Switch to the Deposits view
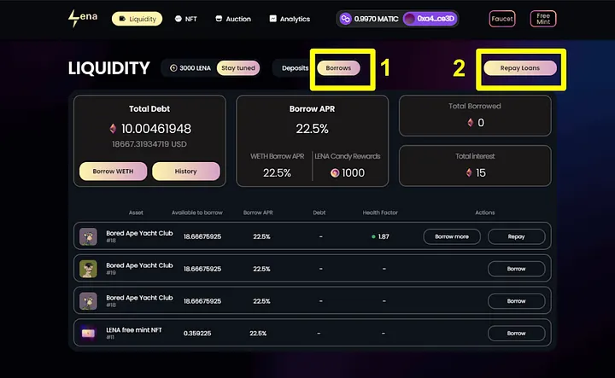Screen dimensions: 615x378 295,68
